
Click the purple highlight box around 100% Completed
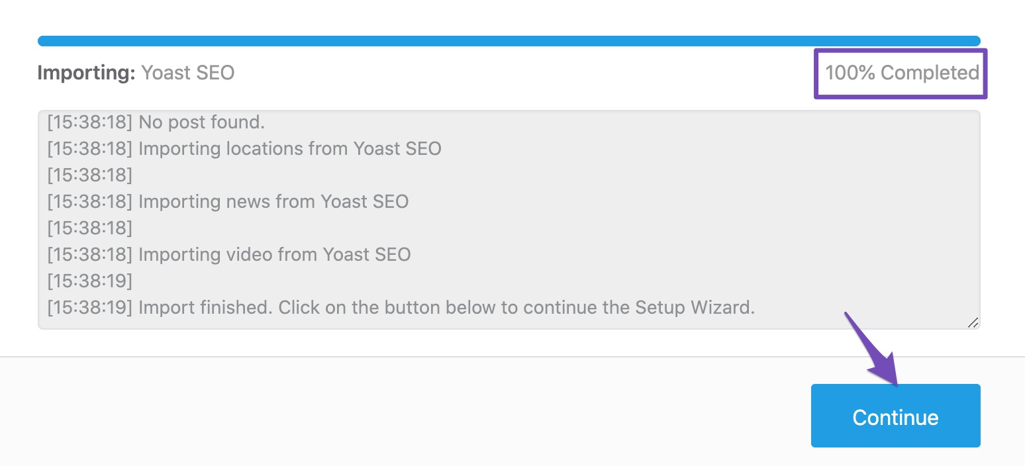tap(901, 50)
